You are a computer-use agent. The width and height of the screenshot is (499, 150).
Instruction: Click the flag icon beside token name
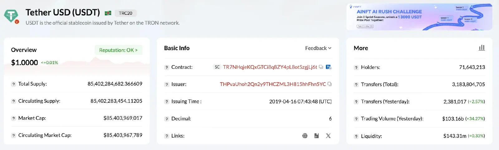108,13
